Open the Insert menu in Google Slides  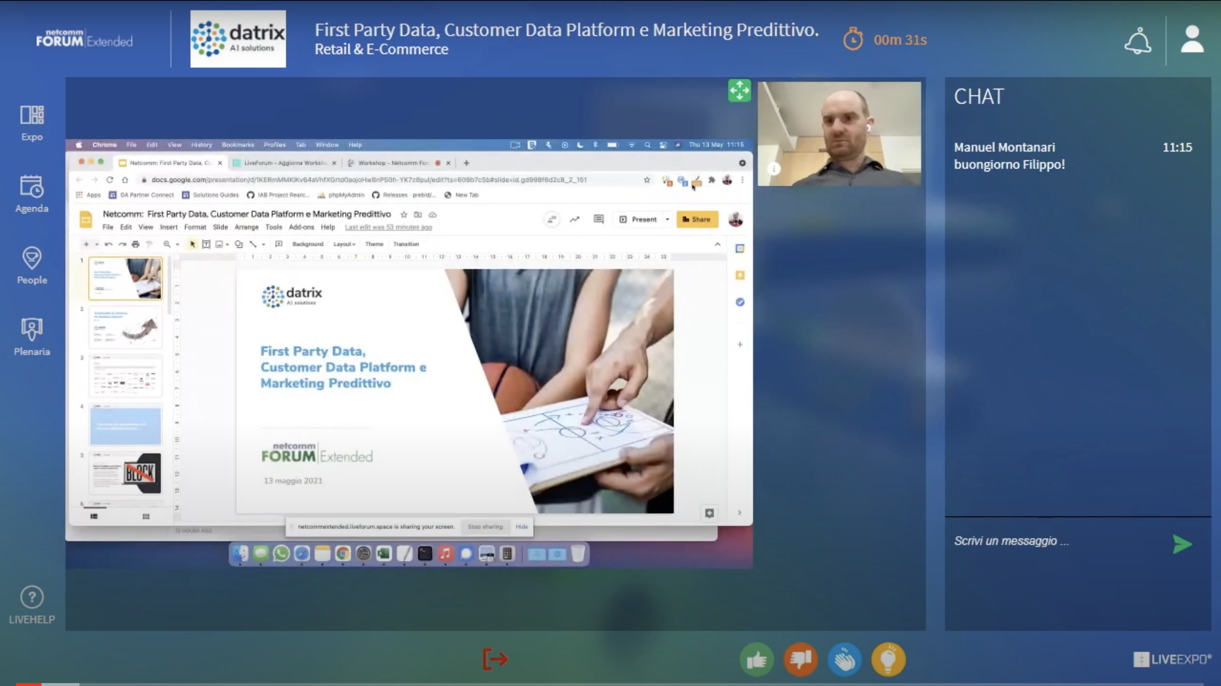coord(169,227)
